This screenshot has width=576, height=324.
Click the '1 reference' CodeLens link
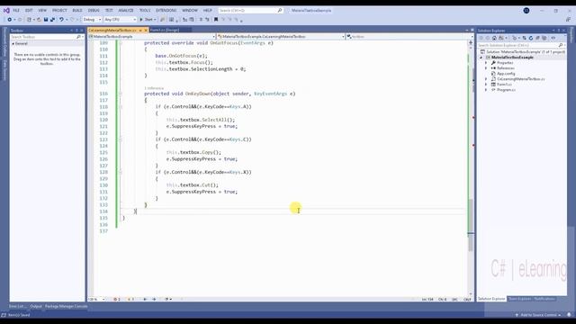154,88
